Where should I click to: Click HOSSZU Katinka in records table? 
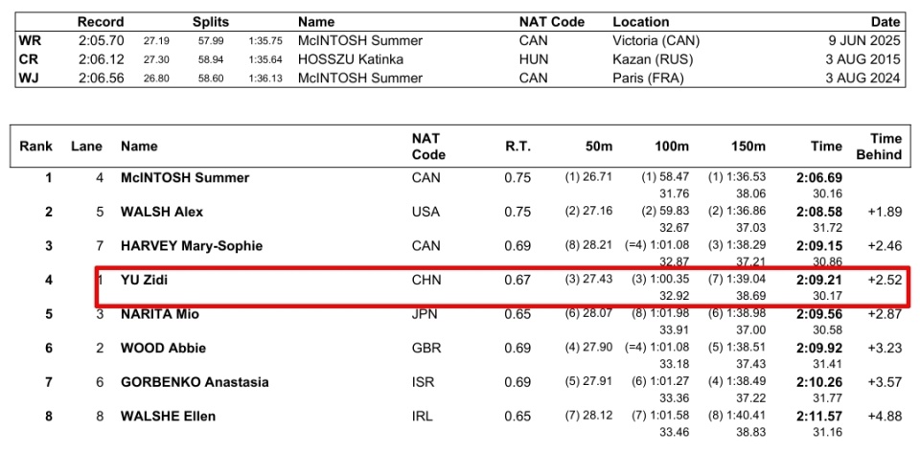(x=351, y=59)
